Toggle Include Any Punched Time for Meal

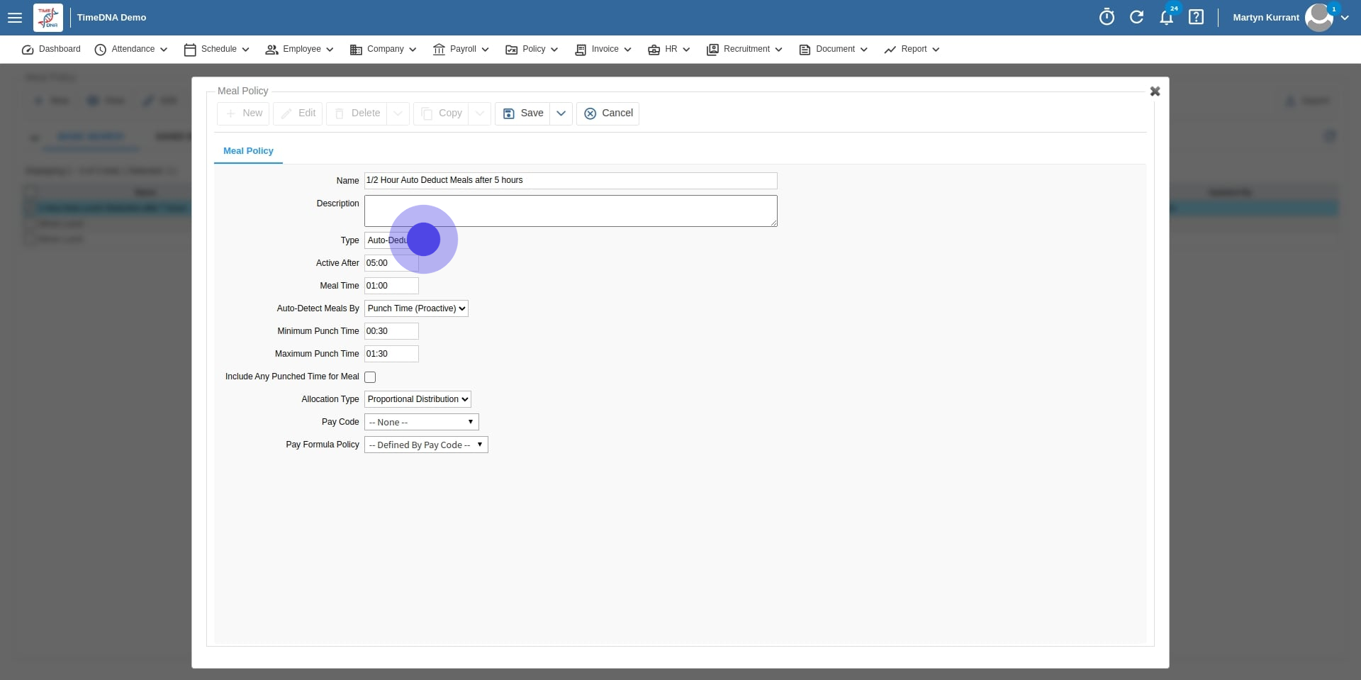coord(370,377)
